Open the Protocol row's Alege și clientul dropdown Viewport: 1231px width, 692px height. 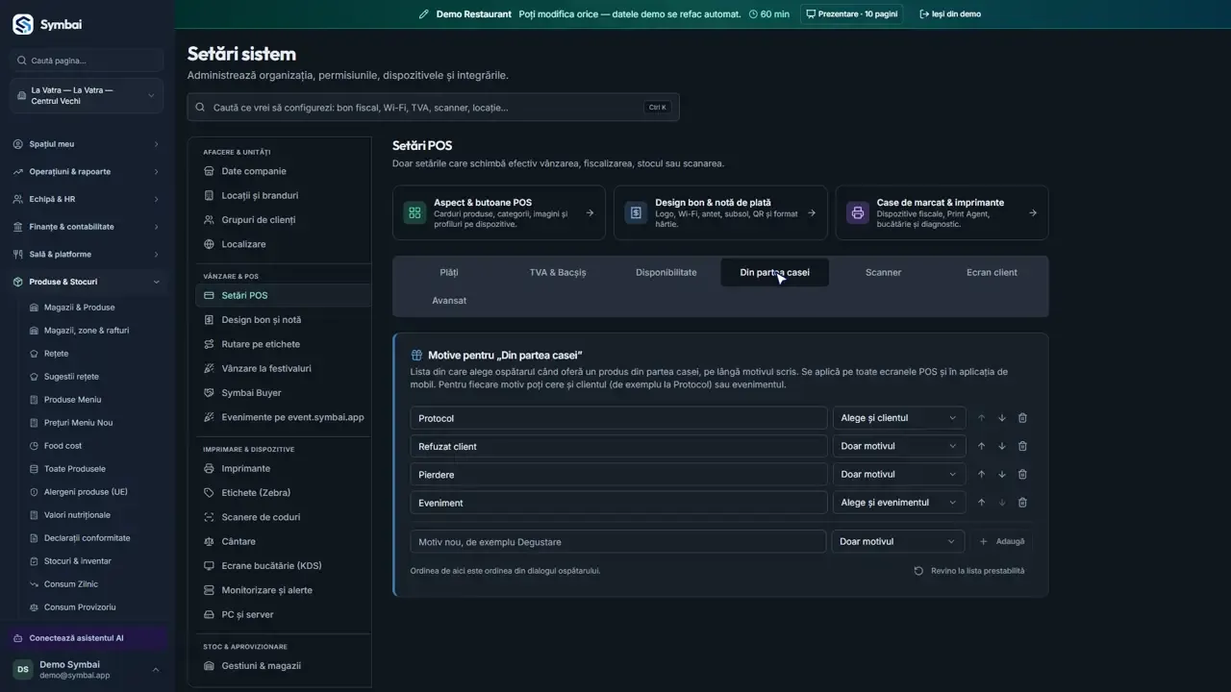click(x=898, y=418)
